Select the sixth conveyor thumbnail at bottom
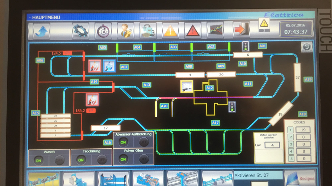Screen dimensions: 332x186 [217, 179]
